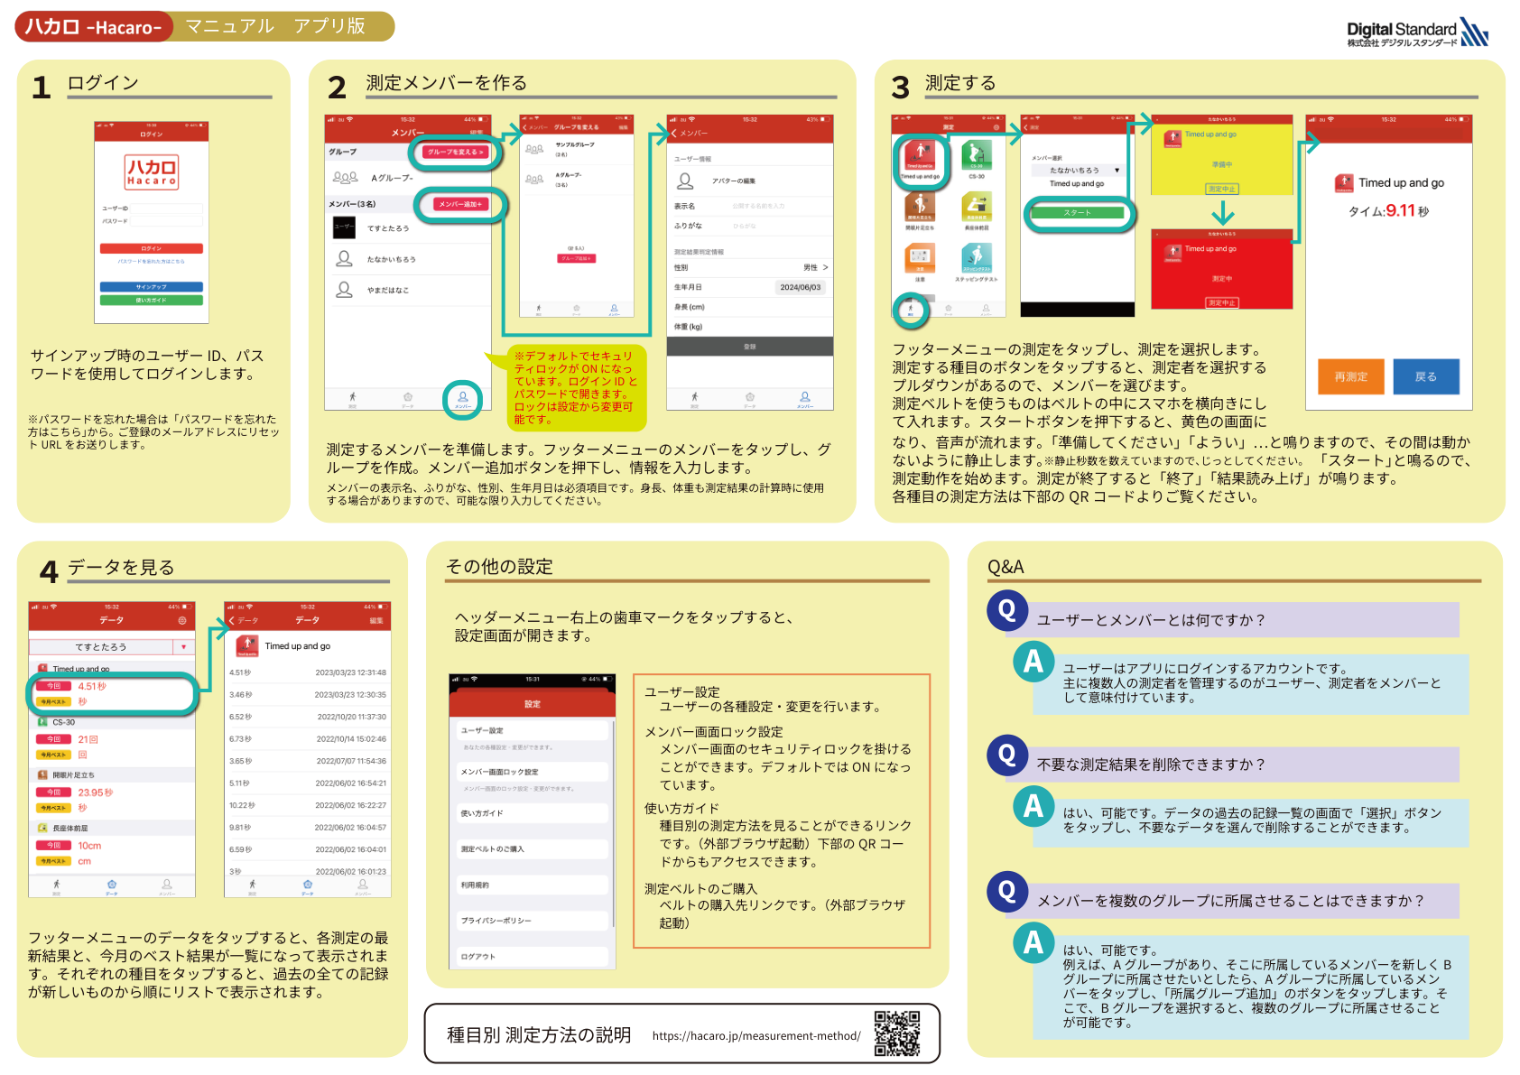1520x1075 pixels.
Task: Open プライバシーポリシー in settings
Action: pos(533,921)
